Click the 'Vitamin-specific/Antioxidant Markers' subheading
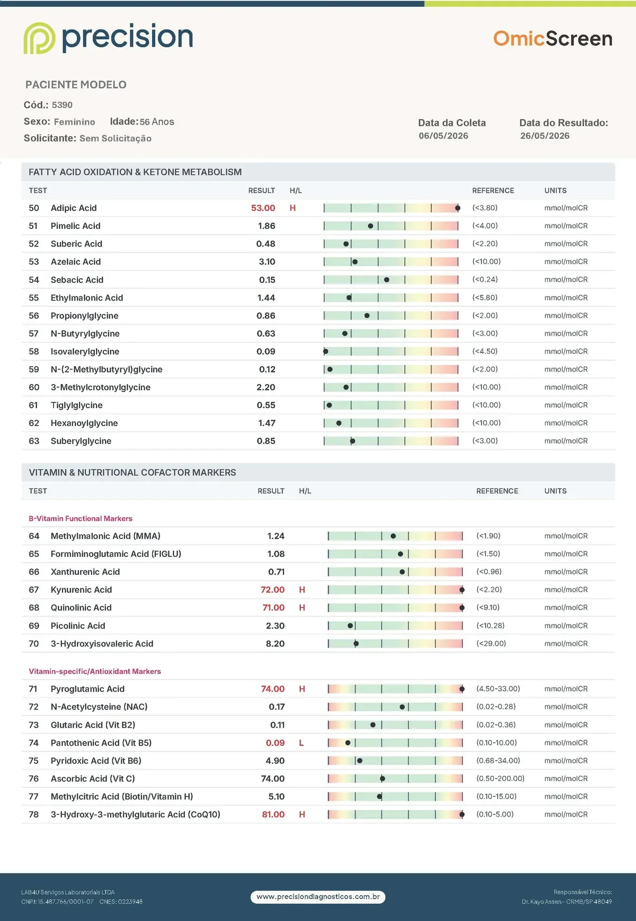This screenshot has width=636, height=921. click(95, 671)
